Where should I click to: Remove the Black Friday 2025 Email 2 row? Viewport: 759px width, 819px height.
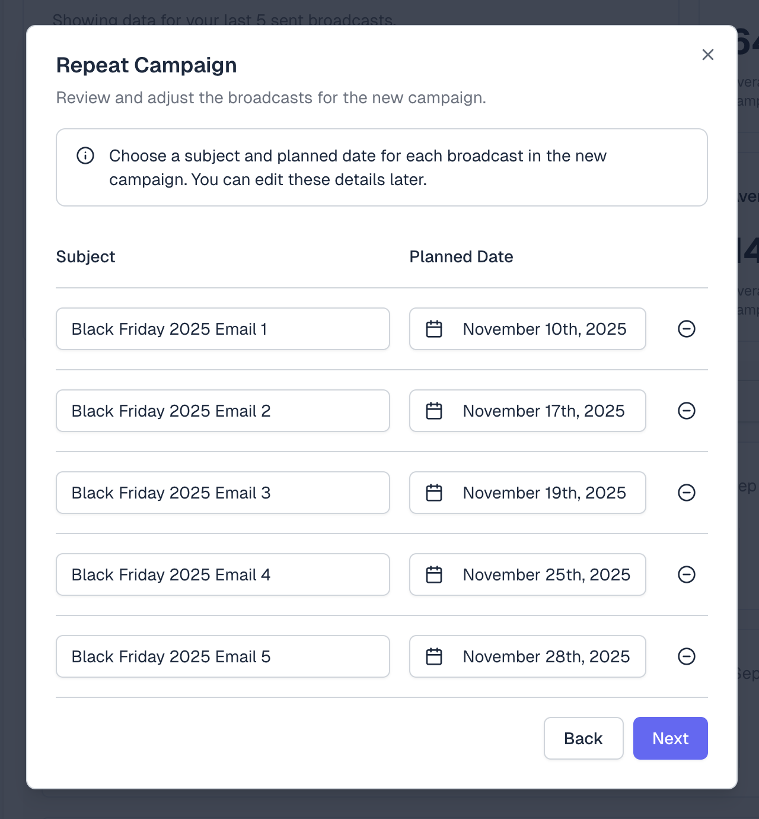point(687,411)
